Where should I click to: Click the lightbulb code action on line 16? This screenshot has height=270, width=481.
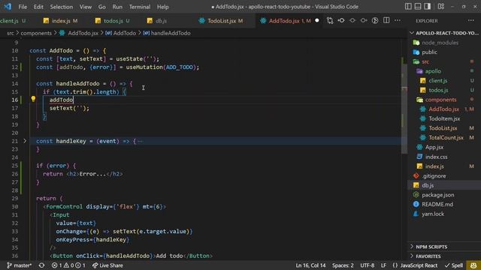tap(33, 99)
